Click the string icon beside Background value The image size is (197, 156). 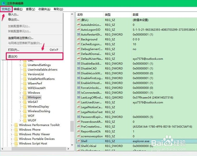pyautogui.click(x=79, y=39)
